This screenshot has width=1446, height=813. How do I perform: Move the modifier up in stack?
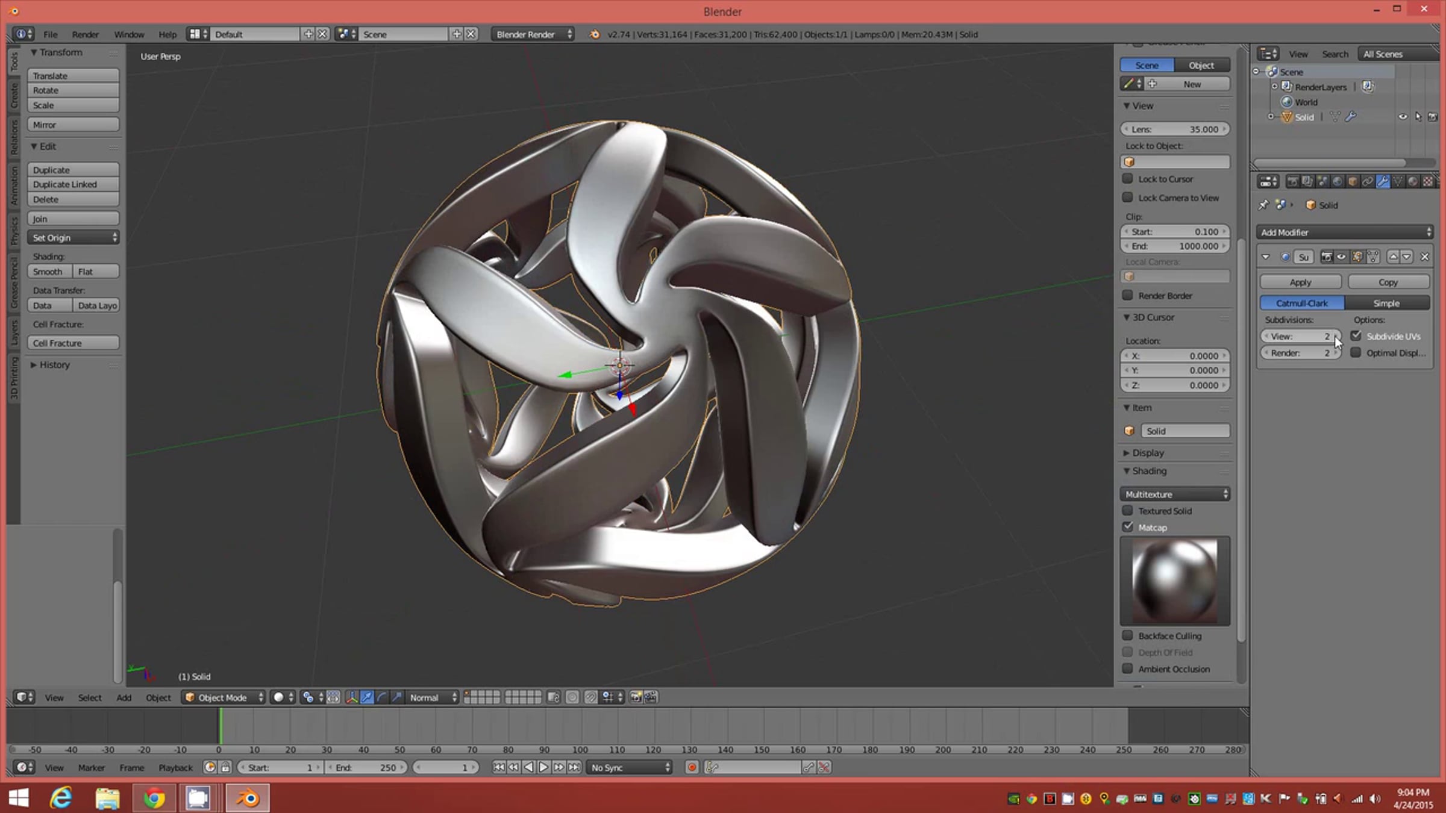[x=1393, y=257]
